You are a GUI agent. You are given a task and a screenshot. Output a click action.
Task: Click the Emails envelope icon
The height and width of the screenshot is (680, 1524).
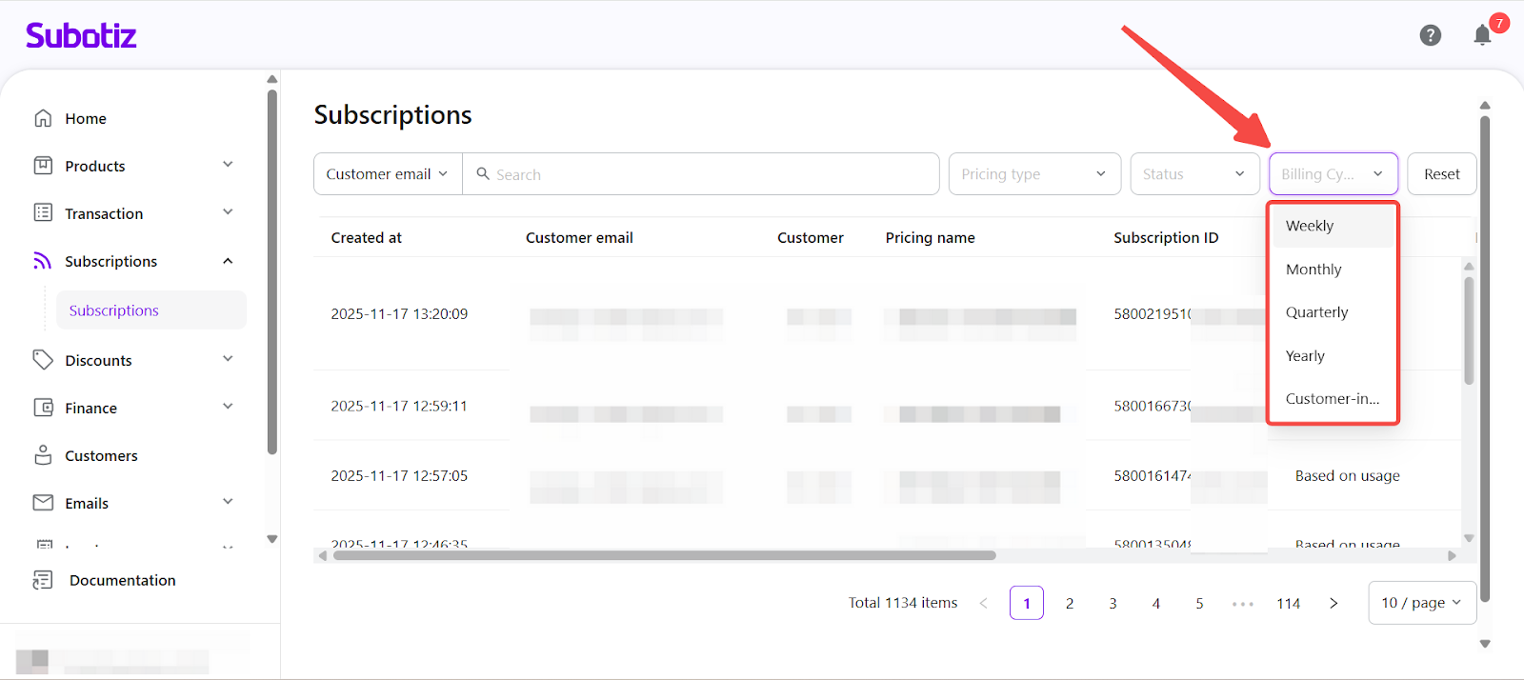43,502
